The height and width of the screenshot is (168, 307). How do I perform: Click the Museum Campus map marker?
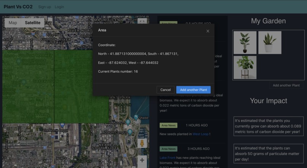point(130,131)
